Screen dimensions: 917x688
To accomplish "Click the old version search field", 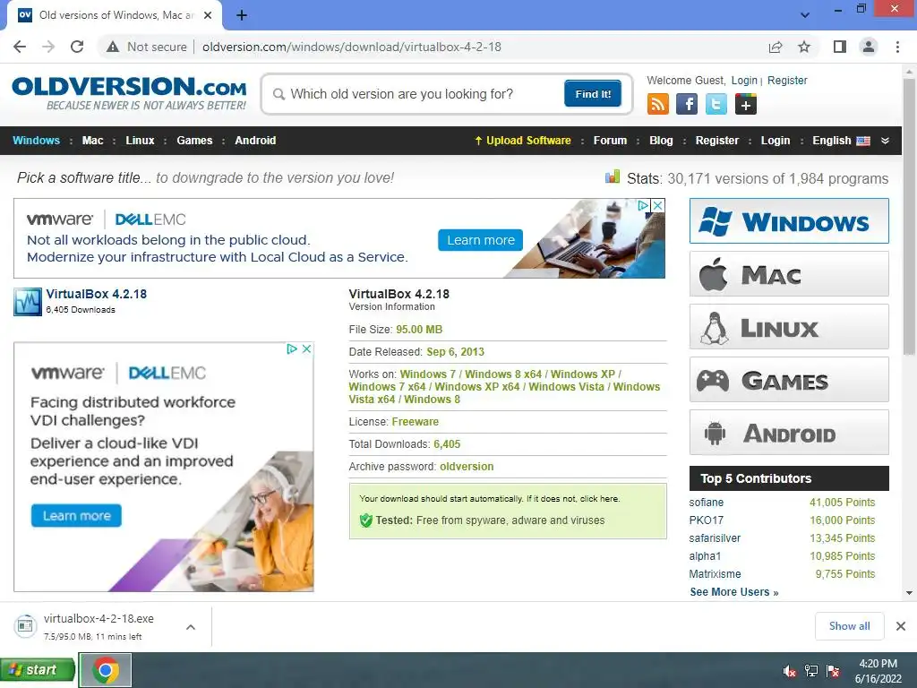I will [x=416, y=93].
